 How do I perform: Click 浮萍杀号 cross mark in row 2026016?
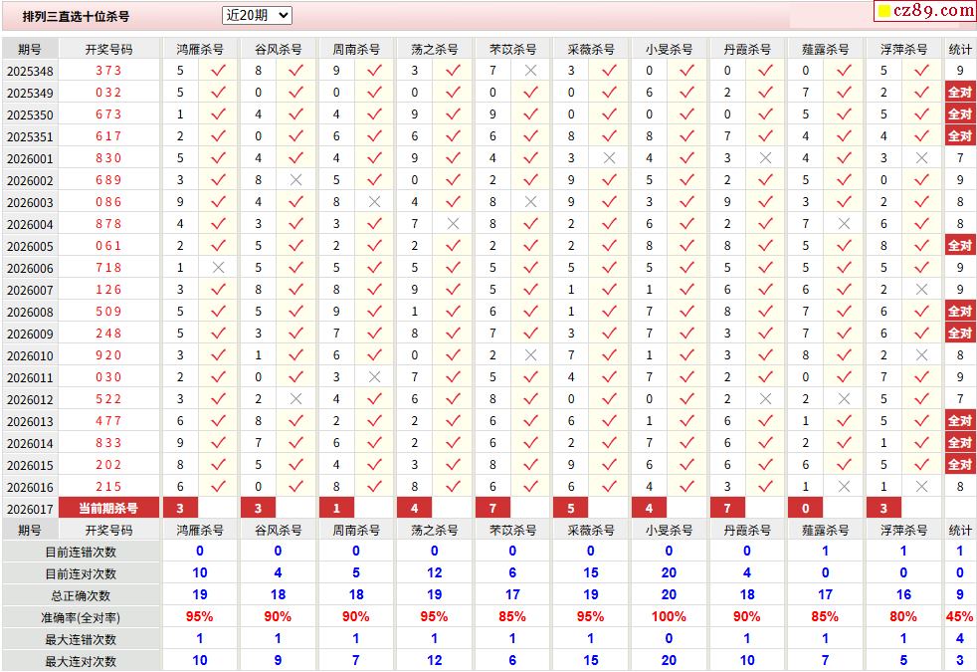921,487
